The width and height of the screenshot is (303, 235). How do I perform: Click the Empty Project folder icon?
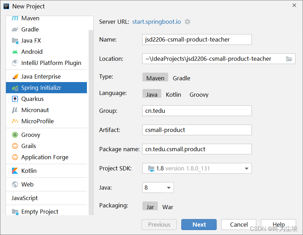coord(15,212)
